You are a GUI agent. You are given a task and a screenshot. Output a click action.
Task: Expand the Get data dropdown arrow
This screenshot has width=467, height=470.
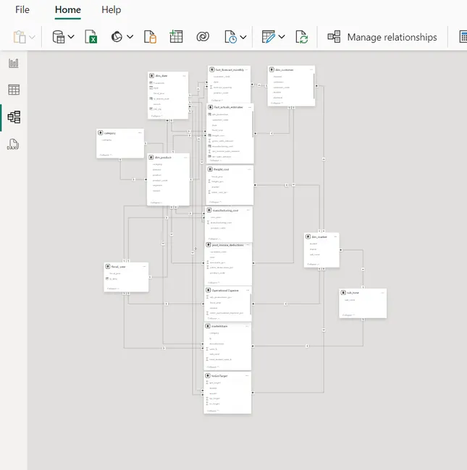pyautogui.click(x=71, y=37)
